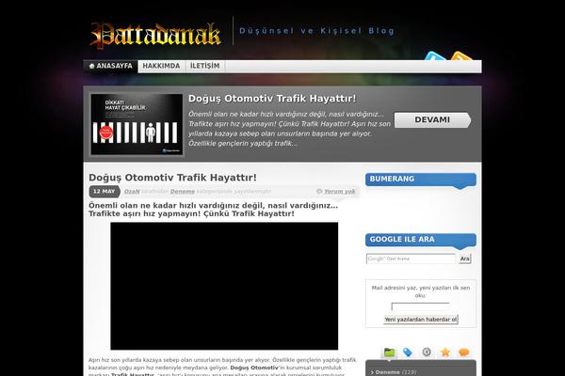
Task: Click the bold post heading 'Önemli olan ne kadar hızlı'
Action: click(x=214, y=210)
